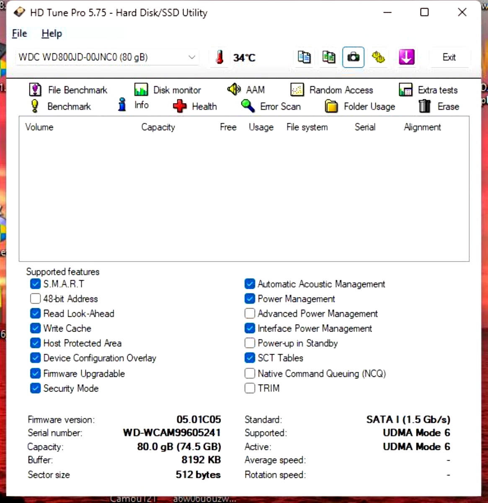Click the Extra tests tab icon

click(405, 90)
